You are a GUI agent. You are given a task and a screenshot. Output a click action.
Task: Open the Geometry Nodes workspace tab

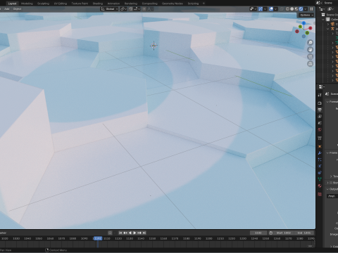(x=173, y=4)
